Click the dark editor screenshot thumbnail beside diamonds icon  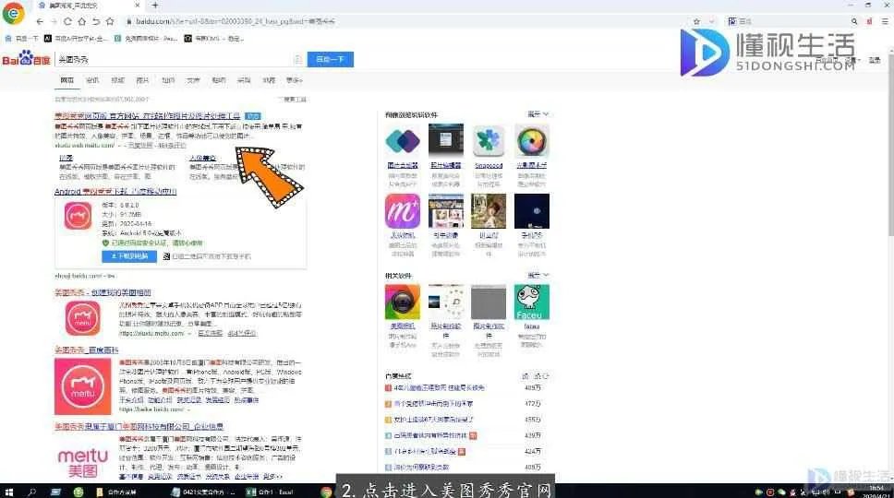pos(446,140)
